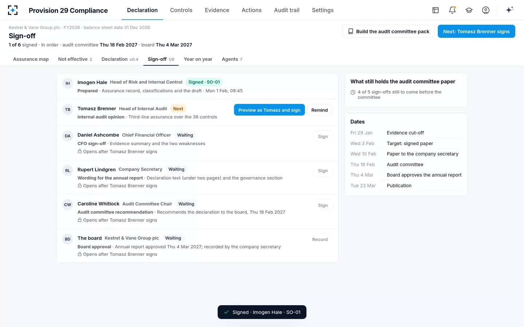Viewport: 524px width, 327px height.
Task: Open the layout panel icon in header
Action: (436, 10)
